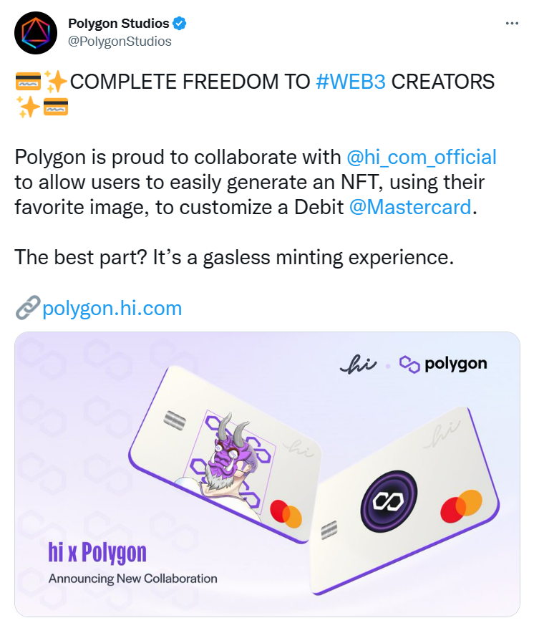
Task: Click the Mastercard logo on left card
Action: coord(286,514)
